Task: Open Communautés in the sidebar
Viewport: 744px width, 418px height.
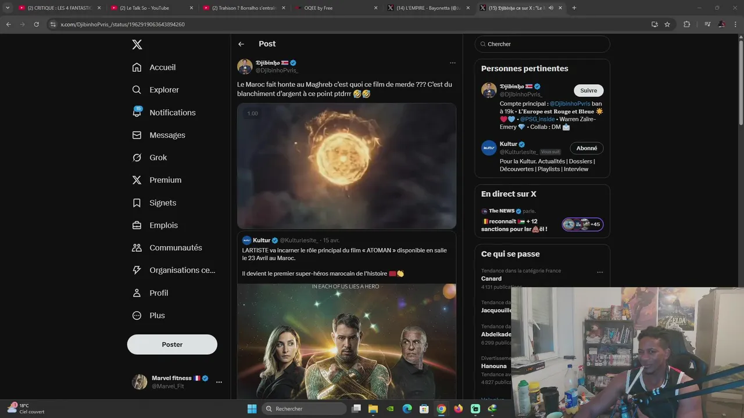Action: (x=167, y=248)
